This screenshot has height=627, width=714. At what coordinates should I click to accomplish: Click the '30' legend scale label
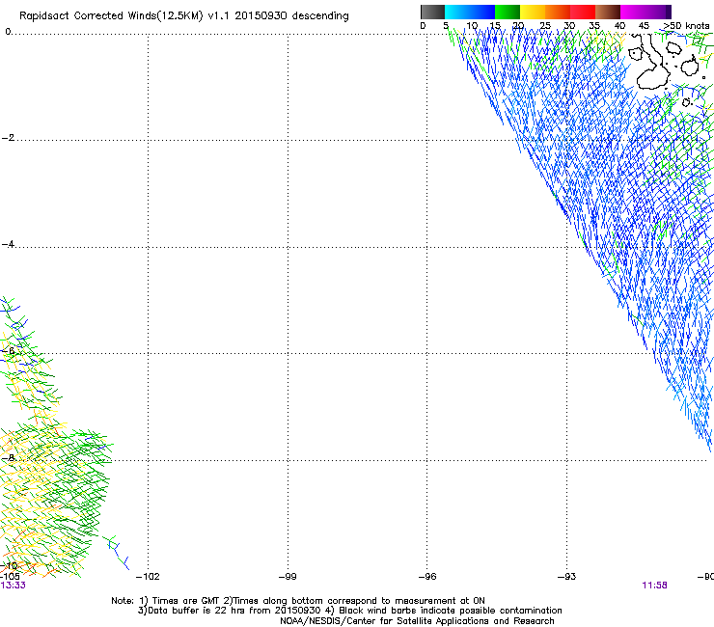(x=569, y=26)
